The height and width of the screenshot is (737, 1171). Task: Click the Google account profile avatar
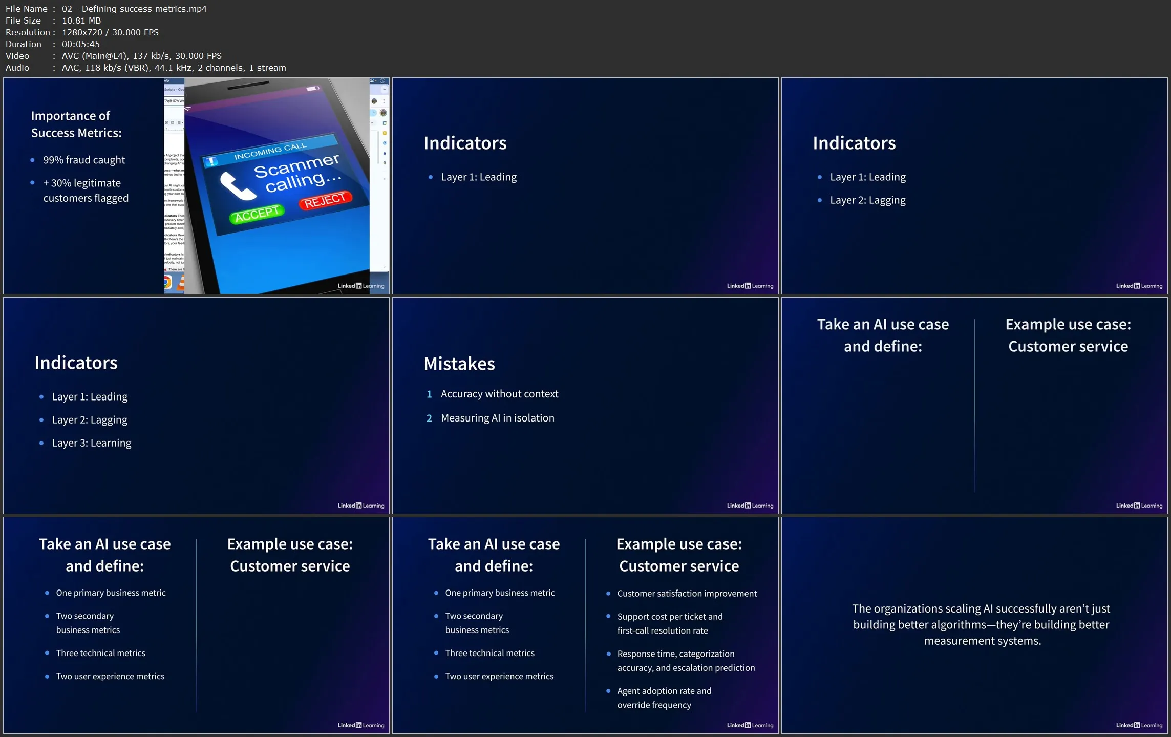point(384,113)
